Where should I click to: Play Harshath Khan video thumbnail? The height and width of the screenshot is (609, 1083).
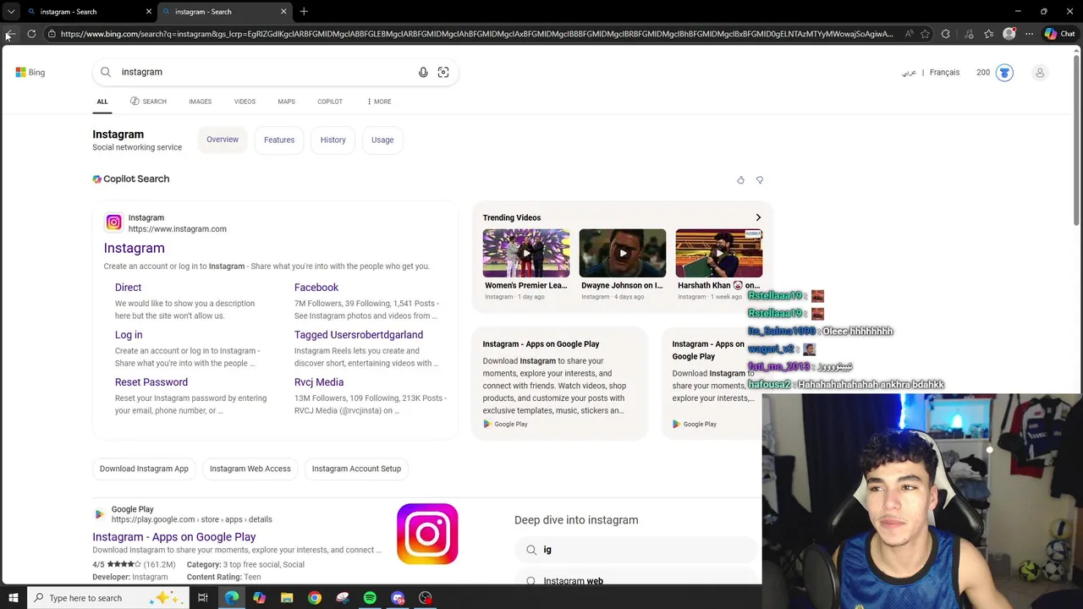[x=719, y=253]
